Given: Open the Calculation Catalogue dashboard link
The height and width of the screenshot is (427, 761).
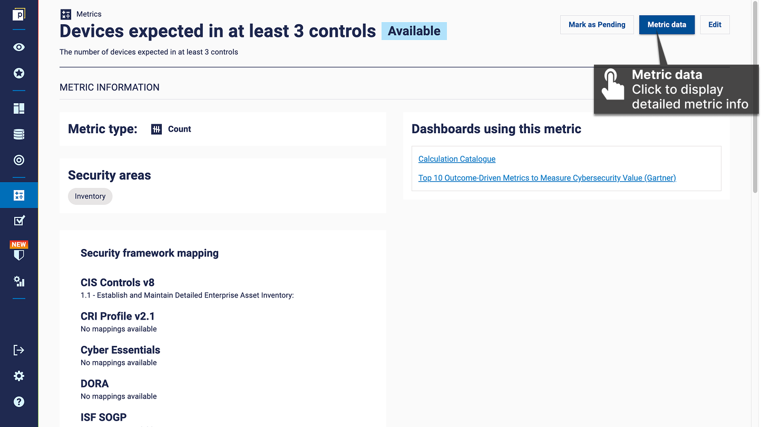Looking at the screenshot, I should (457, 159).
